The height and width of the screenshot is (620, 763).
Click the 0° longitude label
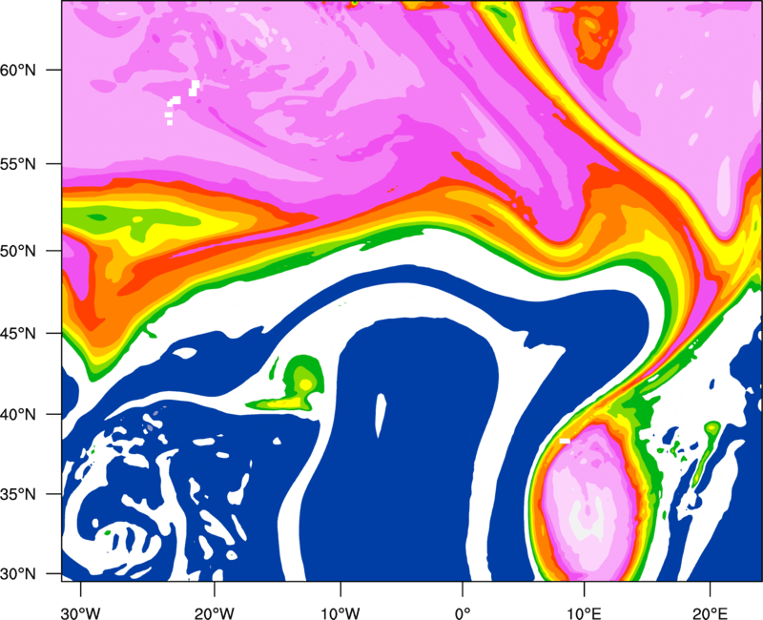pos(463,613)
